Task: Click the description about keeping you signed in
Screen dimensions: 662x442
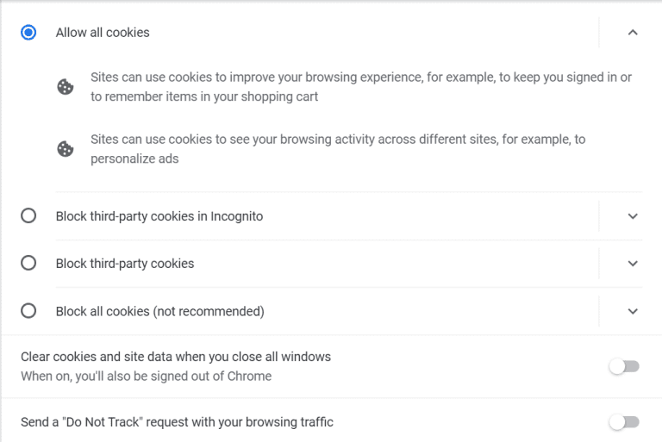Action: click(x=360, y=87)
